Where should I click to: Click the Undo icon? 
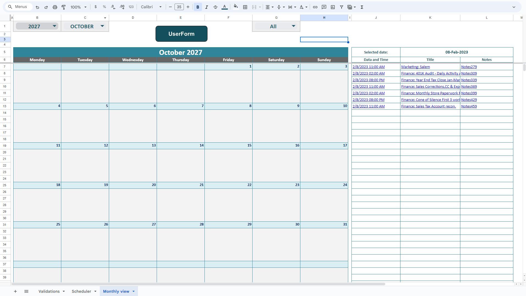pyautogui.click(x=37, y=7)
